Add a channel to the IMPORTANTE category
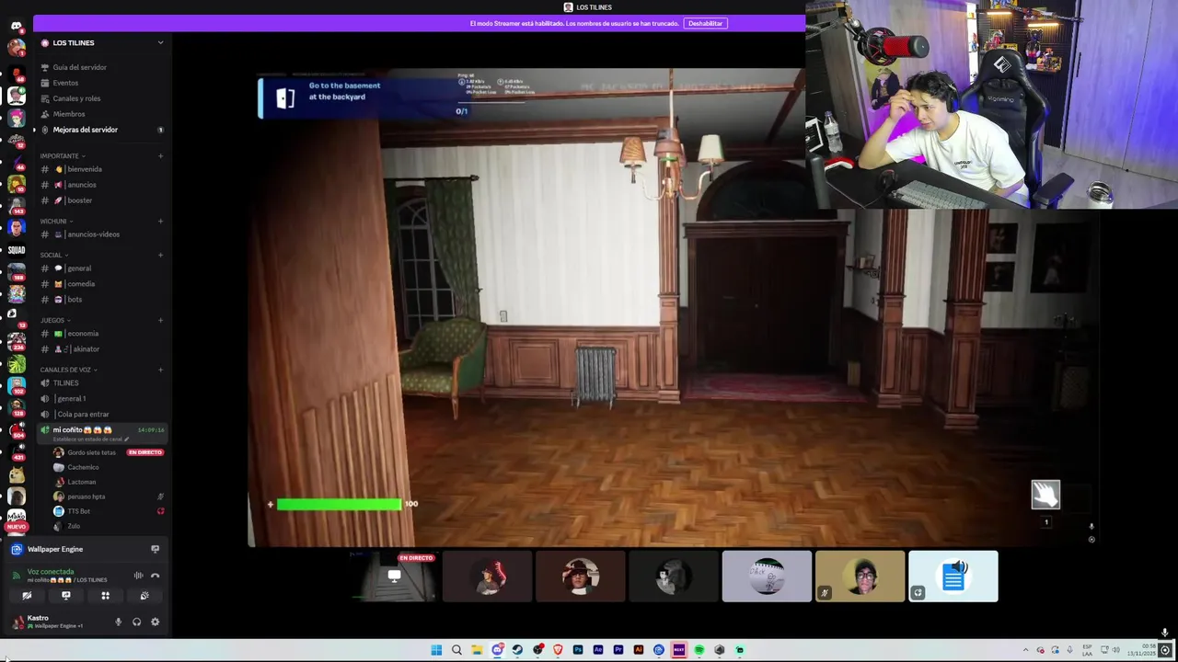 (x=160, y=155)
